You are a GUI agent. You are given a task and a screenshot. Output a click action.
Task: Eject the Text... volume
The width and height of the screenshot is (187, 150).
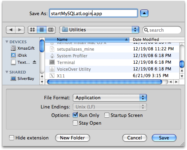click(34, 62)
